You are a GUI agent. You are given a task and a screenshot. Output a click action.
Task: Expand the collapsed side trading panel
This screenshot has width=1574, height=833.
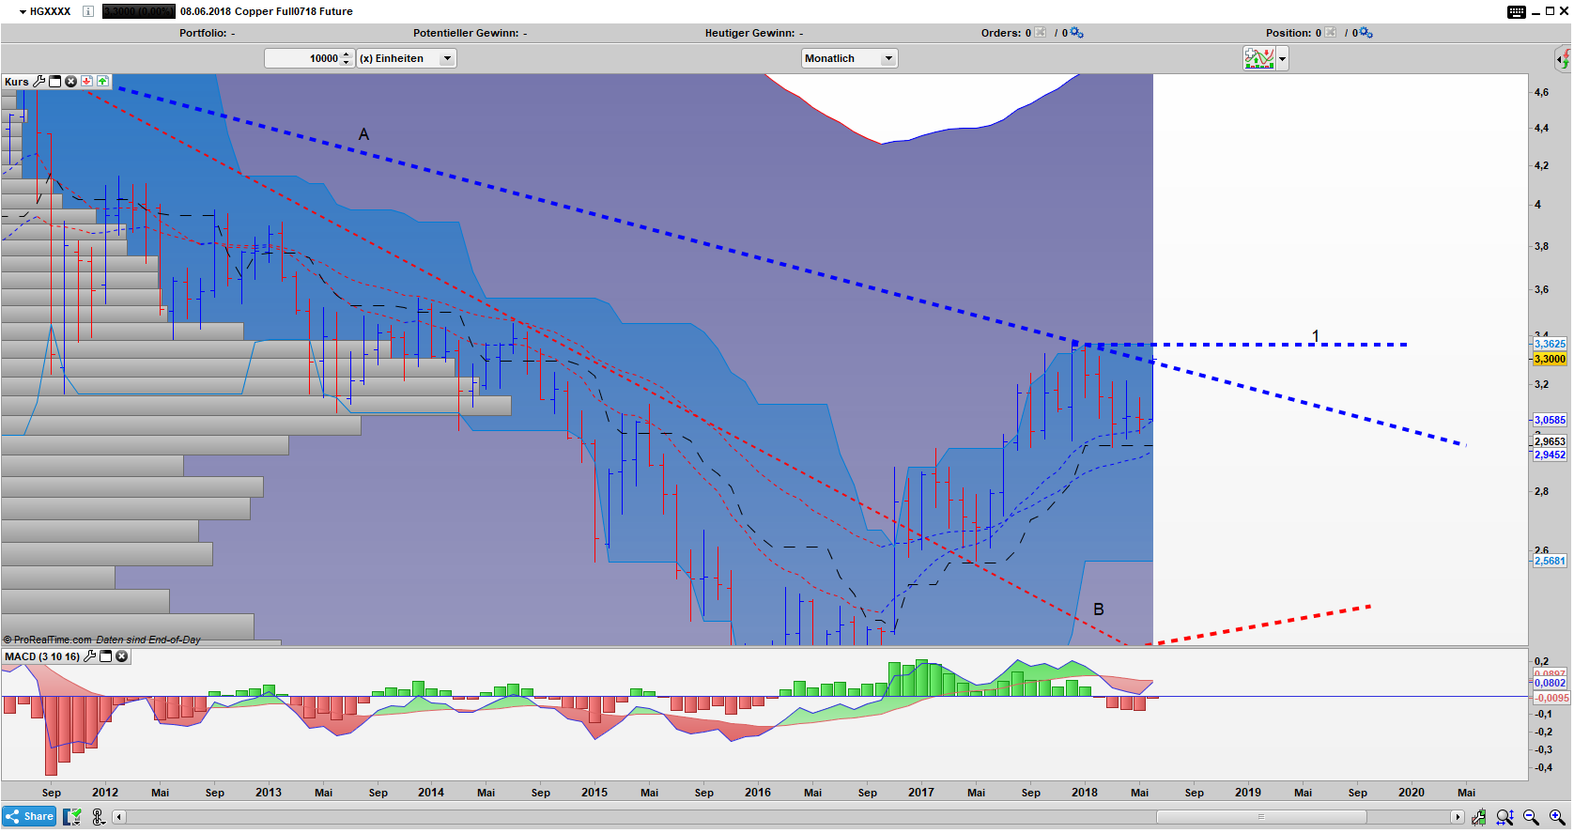tap(1563, 59)
